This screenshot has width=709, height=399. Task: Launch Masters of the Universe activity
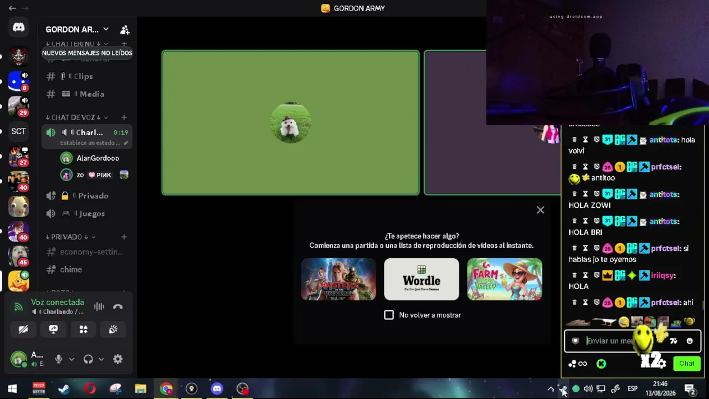click(338, 279)
